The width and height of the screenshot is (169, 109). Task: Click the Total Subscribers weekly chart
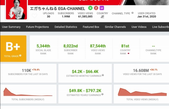pyautogui.click(x=28, y=92)
